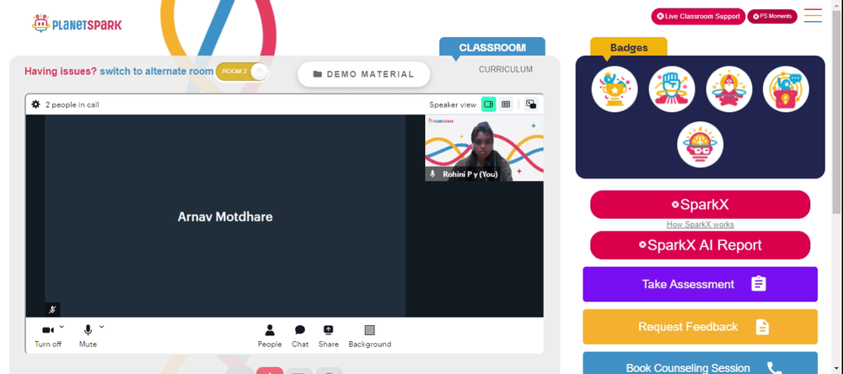Open the People panel
This screenshot has height=374, width=843.
point(270,336)
